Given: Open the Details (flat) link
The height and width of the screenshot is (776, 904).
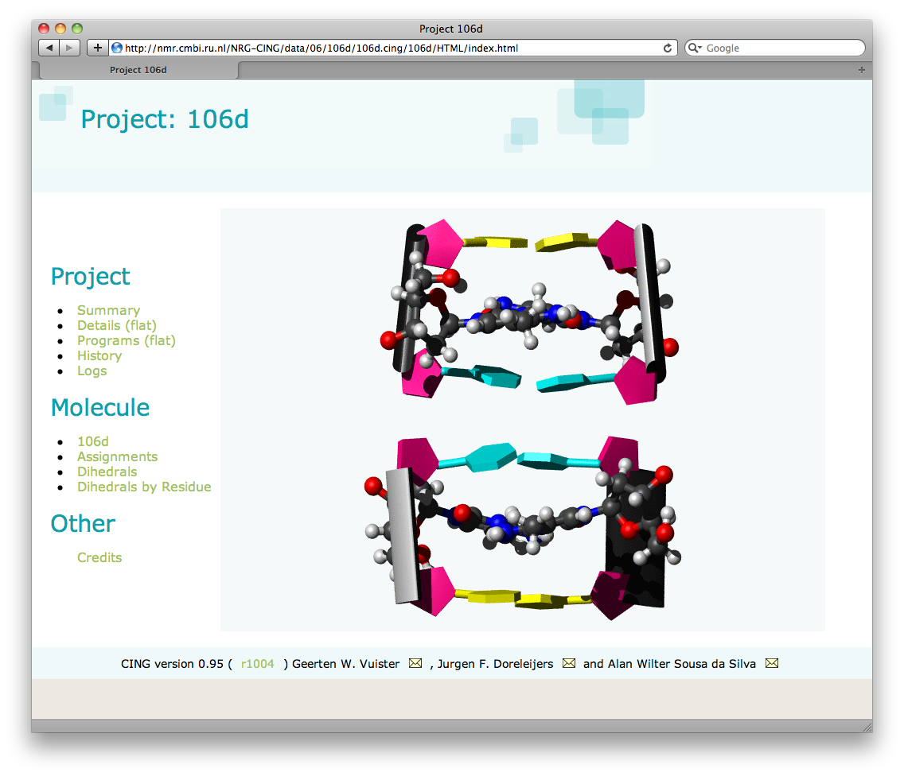Looking at the screenshot, I should (117, 325).
